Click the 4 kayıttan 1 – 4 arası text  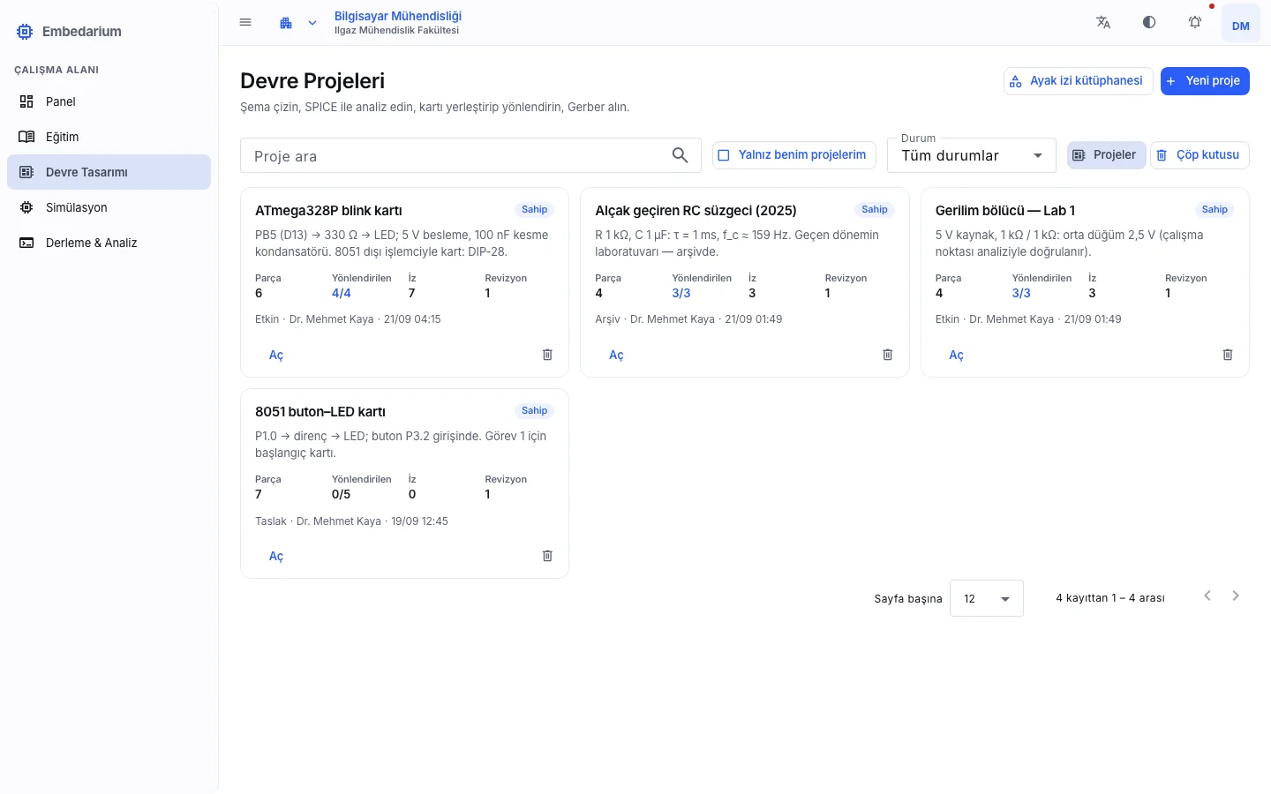[x=1110, y=598]
